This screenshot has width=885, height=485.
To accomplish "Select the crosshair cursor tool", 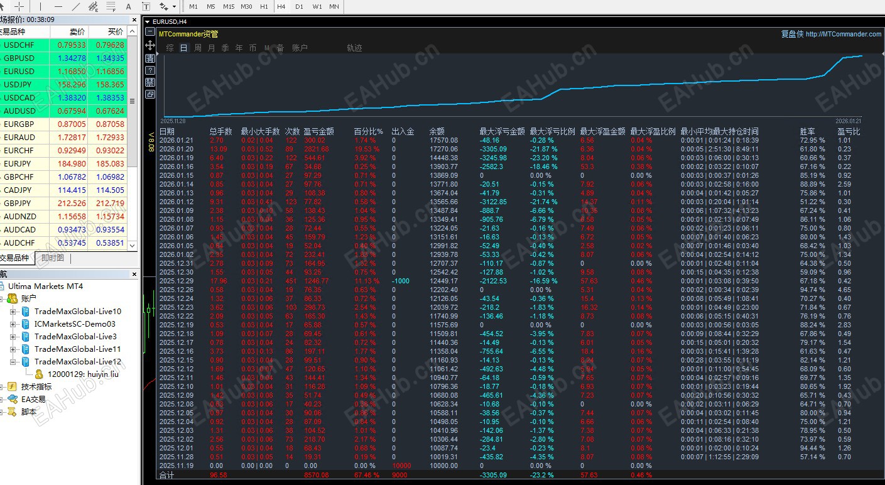I will click(x=19, y=6).
